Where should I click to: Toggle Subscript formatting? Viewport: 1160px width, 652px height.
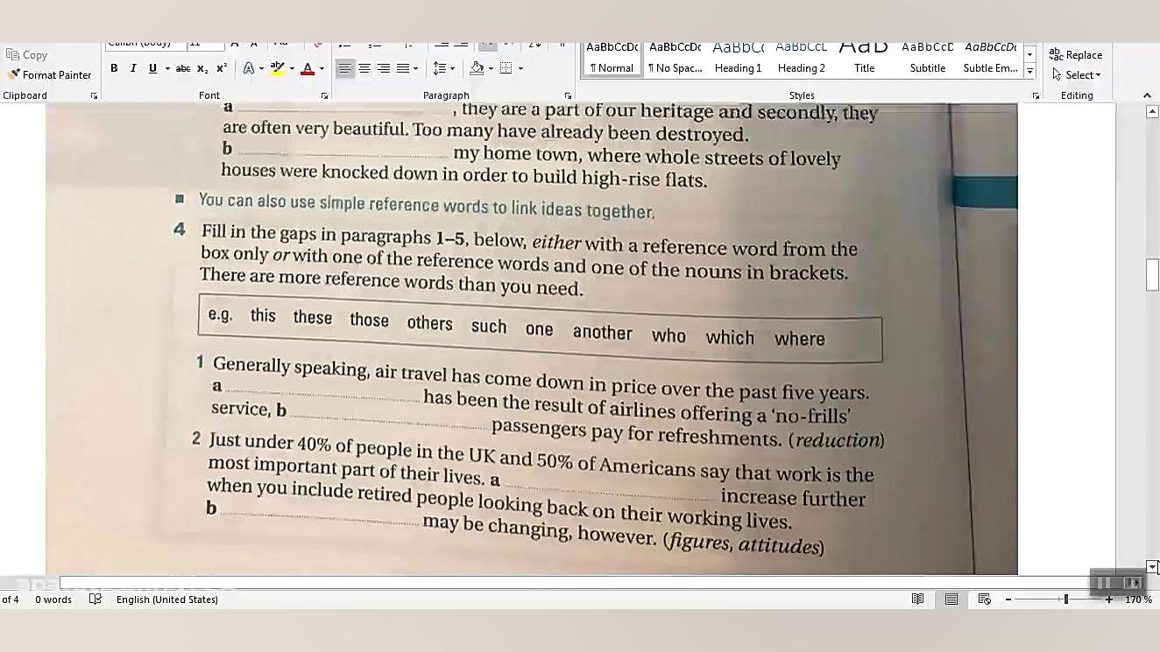click(202, 68)
